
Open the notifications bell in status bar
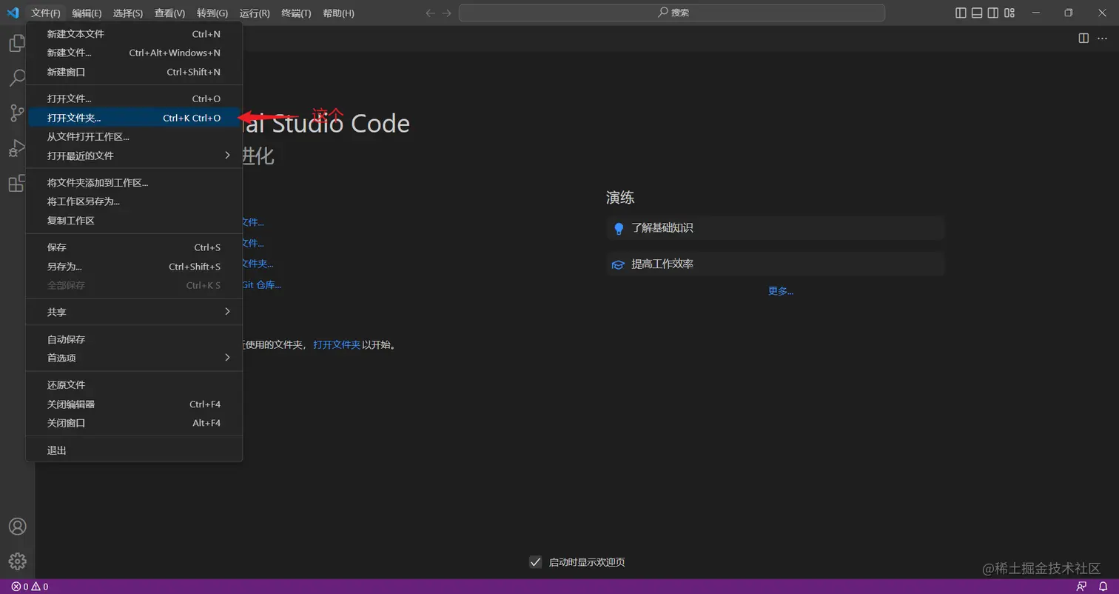pyautogui.click(x=1103, y=587)
